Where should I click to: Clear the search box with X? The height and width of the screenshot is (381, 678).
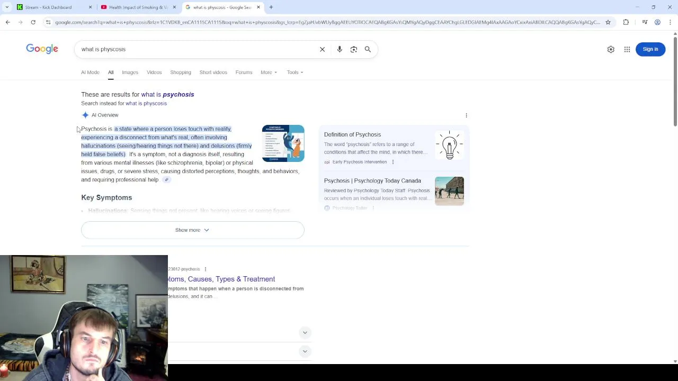322,49
